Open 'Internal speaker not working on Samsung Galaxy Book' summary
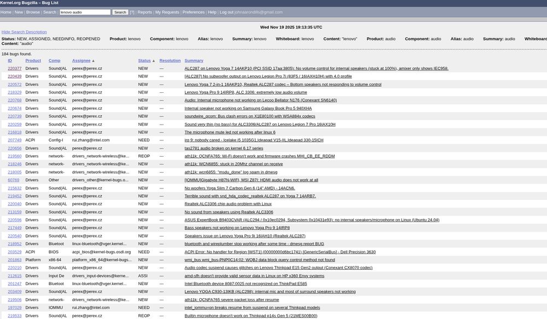 (248, 108)
